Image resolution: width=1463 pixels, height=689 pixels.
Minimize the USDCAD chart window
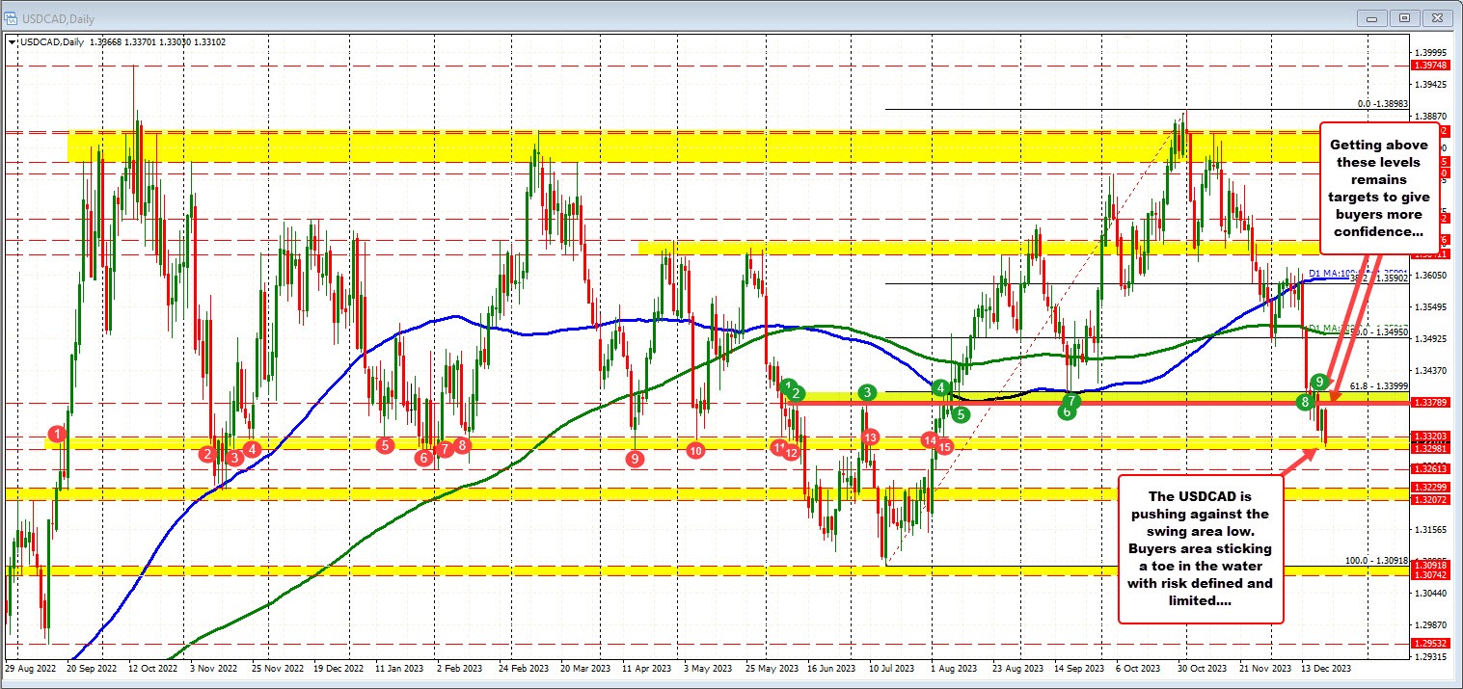coord(1370,16)
